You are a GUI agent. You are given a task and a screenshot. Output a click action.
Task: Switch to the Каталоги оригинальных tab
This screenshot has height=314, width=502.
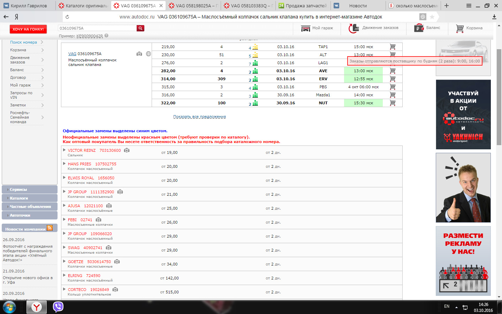click(x=83, y=6)
